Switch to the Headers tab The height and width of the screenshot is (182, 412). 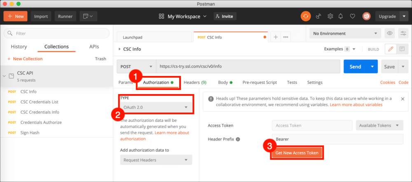(195, 83)
